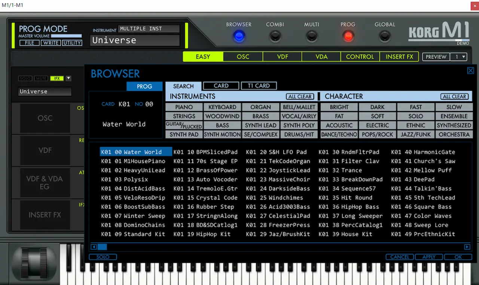Screen dimensions: 479x285
Task: Select program K01 13 Auto Vocoder
Action: 205,180
